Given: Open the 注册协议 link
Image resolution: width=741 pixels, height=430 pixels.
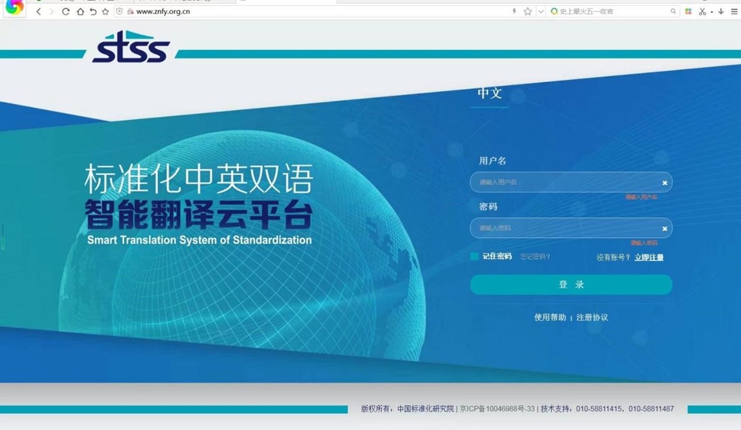Looking at the screenshot, I should click(592, 318).
